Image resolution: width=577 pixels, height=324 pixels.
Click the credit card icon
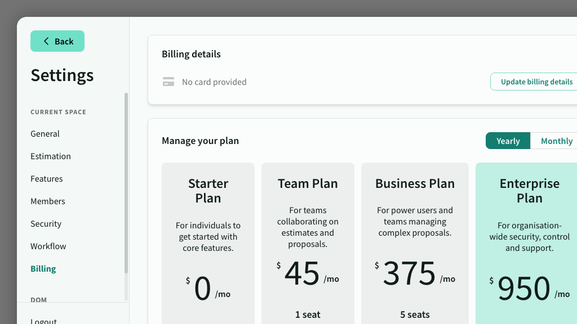168,82
